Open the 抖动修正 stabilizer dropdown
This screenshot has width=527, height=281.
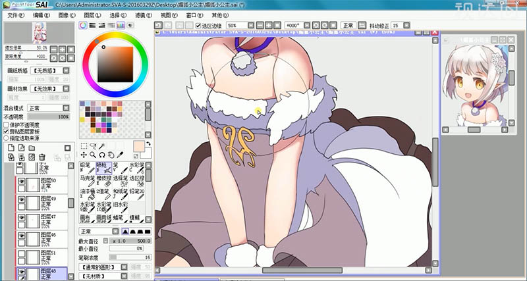point(406,26)
